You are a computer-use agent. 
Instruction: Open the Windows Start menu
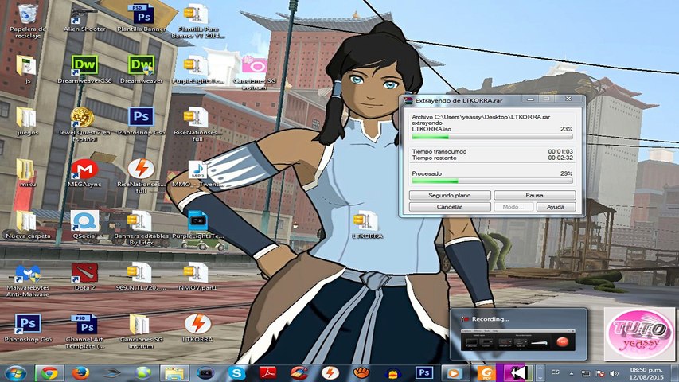(x=16, y=373)
